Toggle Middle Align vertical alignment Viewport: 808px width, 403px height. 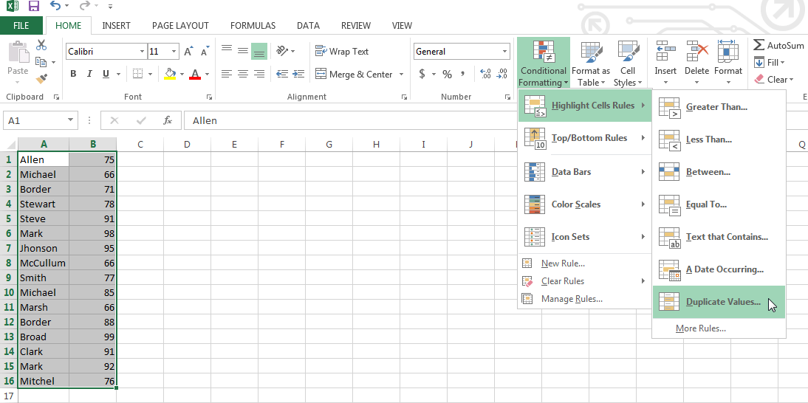pos(243,50)
